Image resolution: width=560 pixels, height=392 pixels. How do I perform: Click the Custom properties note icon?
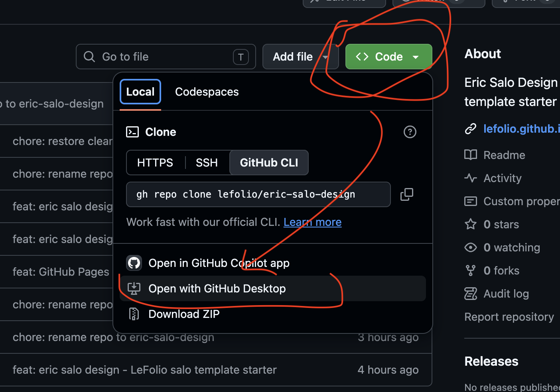pyautogui.click(x=471, y=201)
